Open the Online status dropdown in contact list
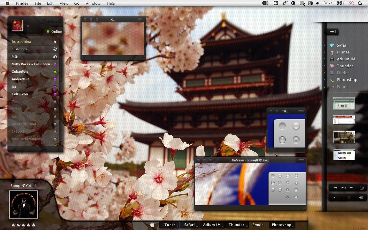This screenshot has width=368, height=230. pyautogui.click(x=54, y=32)
